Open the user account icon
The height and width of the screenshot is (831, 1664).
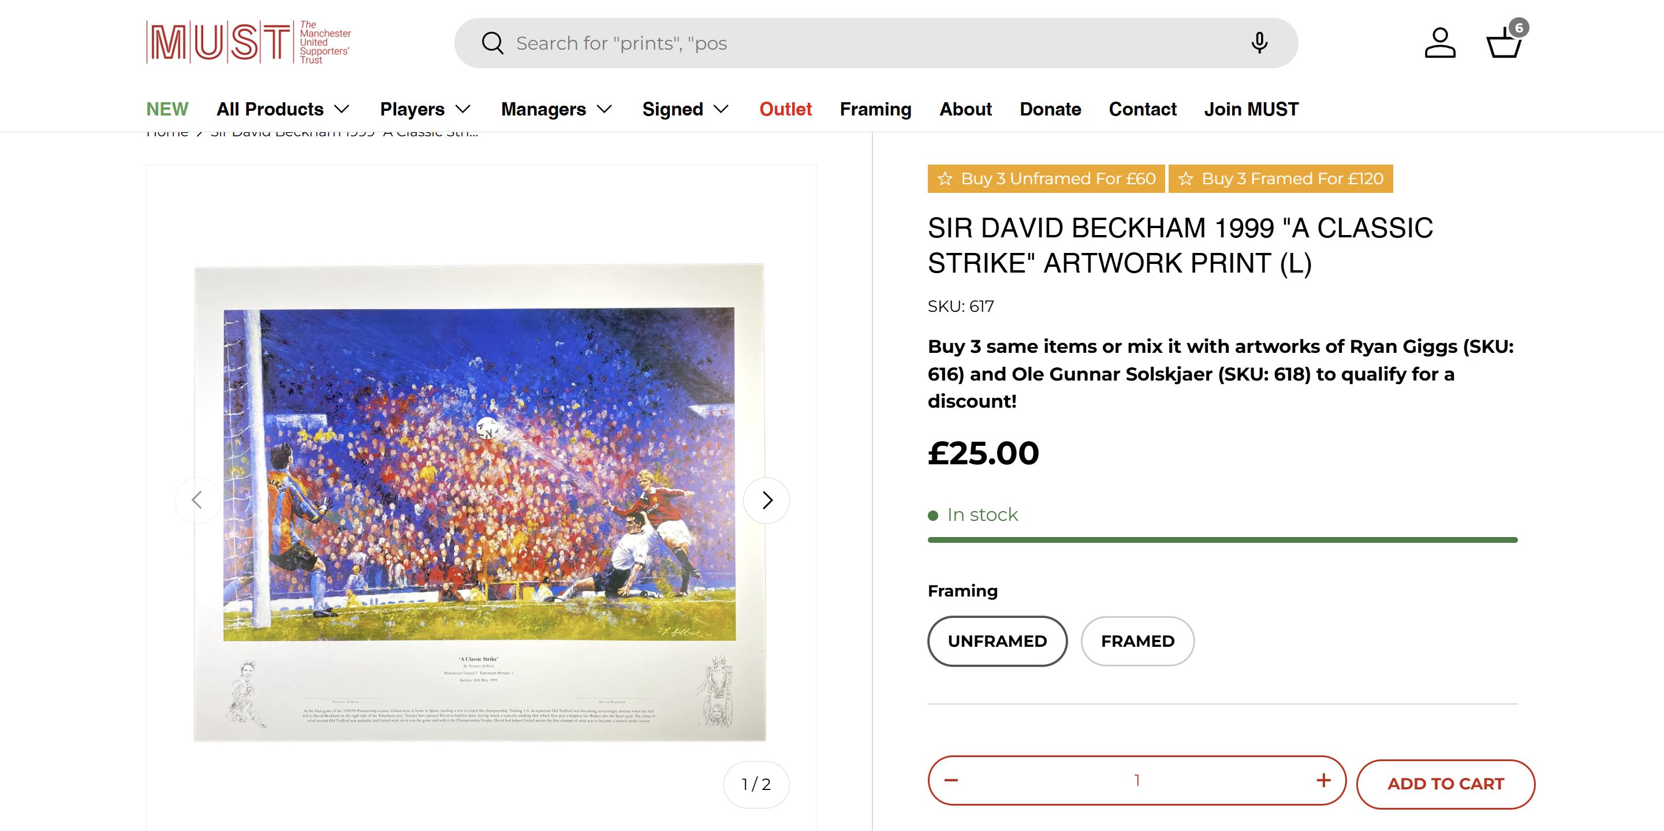coord(1440,43)
